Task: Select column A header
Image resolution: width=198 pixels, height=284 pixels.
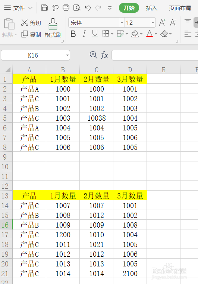Action: click(29, 70)
